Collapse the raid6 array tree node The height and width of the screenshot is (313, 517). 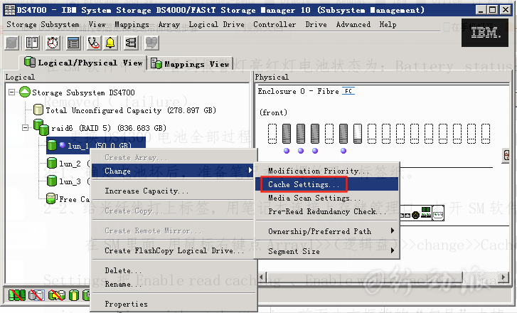(x=25, y=127)
